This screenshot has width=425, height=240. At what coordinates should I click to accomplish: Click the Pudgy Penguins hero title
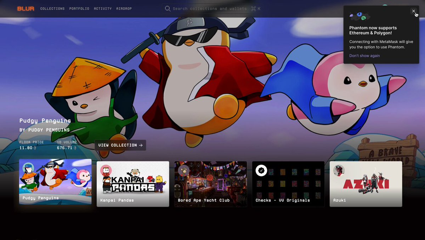click(45, 121)
